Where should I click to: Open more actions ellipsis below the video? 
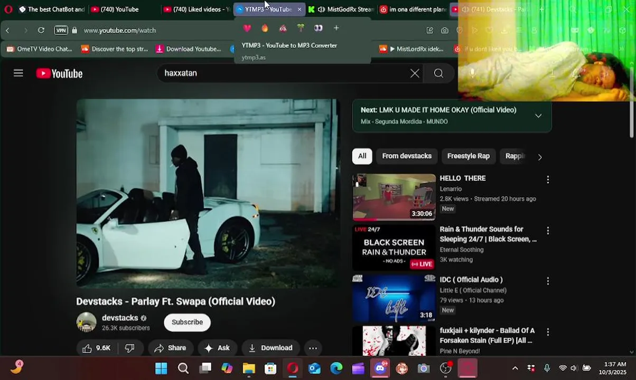point(313,348)
